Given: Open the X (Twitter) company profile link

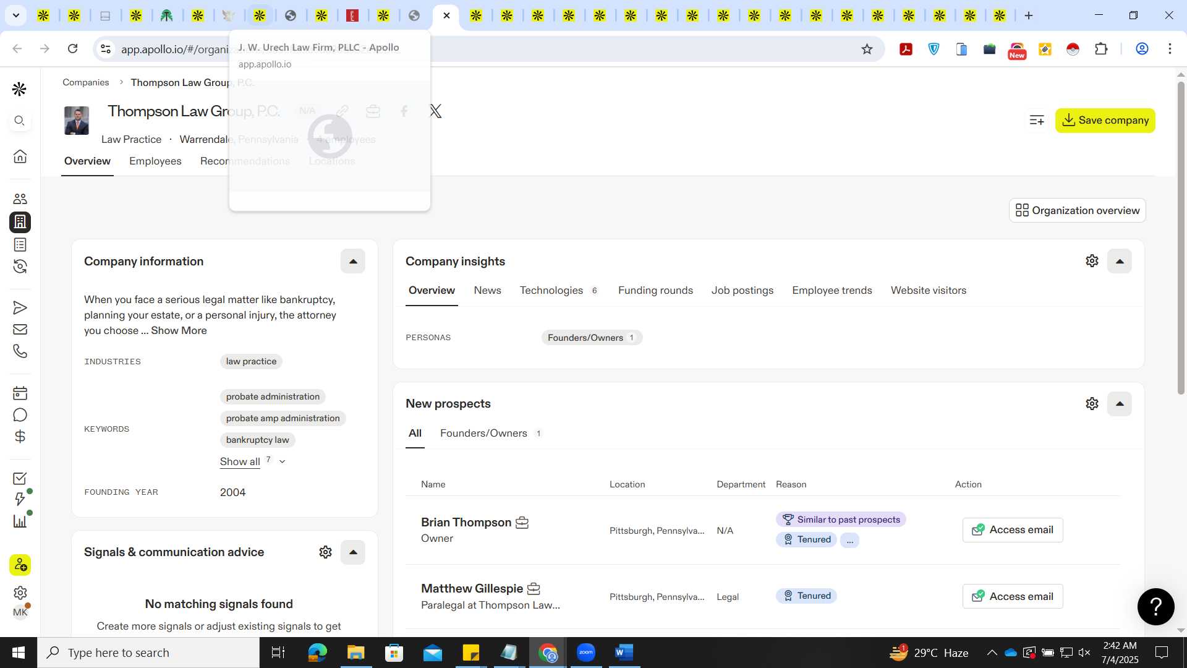Looking at the screenshot, I should click(x=435, y=111).
